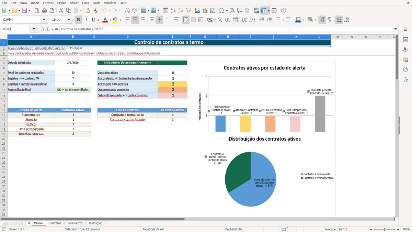Expand the formula bar
Viewport: 412px width, 232px height.
click(x=396, y=29)
